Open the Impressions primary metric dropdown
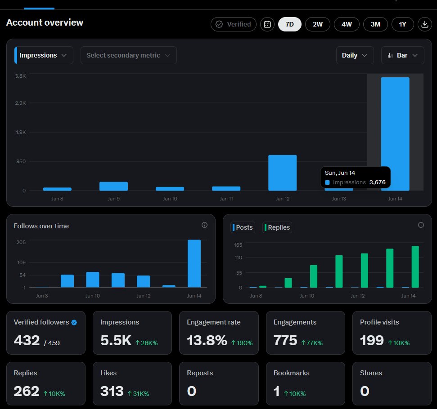The width and height of the screenshot is (437, 409). pyautogui.click(x=44, y=55)
